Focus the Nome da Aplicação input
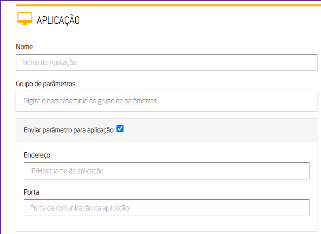 [166, 63]
